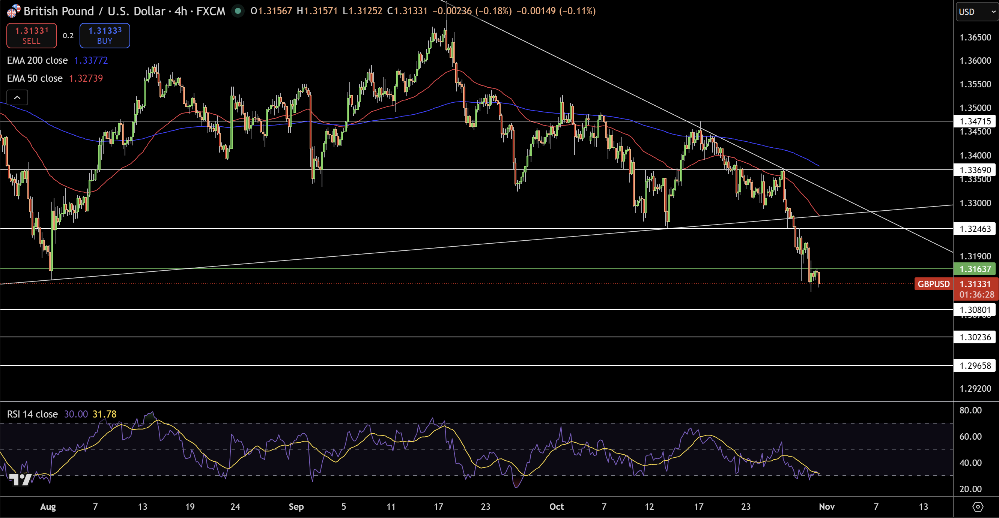Click the BUY button at 1.31333
Image resolution: width=999 pixels, height=518 pixels.
click(104, 35)
